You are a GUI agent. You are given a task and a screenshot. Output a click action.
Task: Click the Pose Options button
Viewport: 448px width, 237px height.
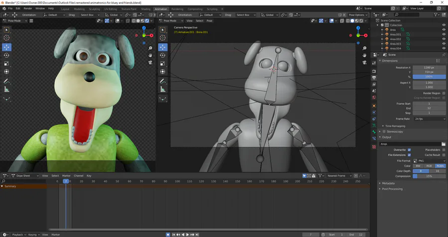tap(358, 15)
